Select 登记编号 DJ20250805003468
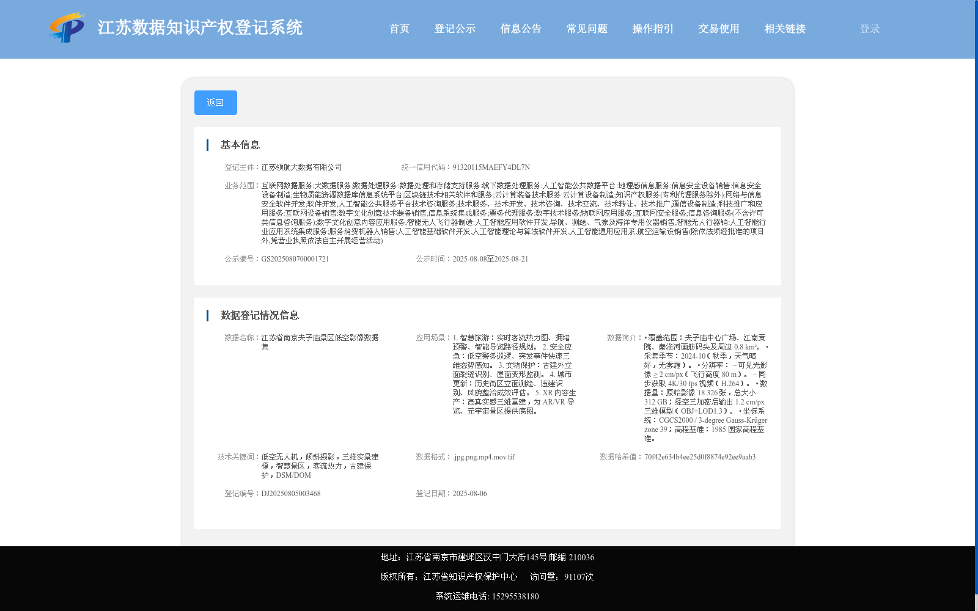The image size is (978, 611). pyautogui.click(x=291, y=494)
